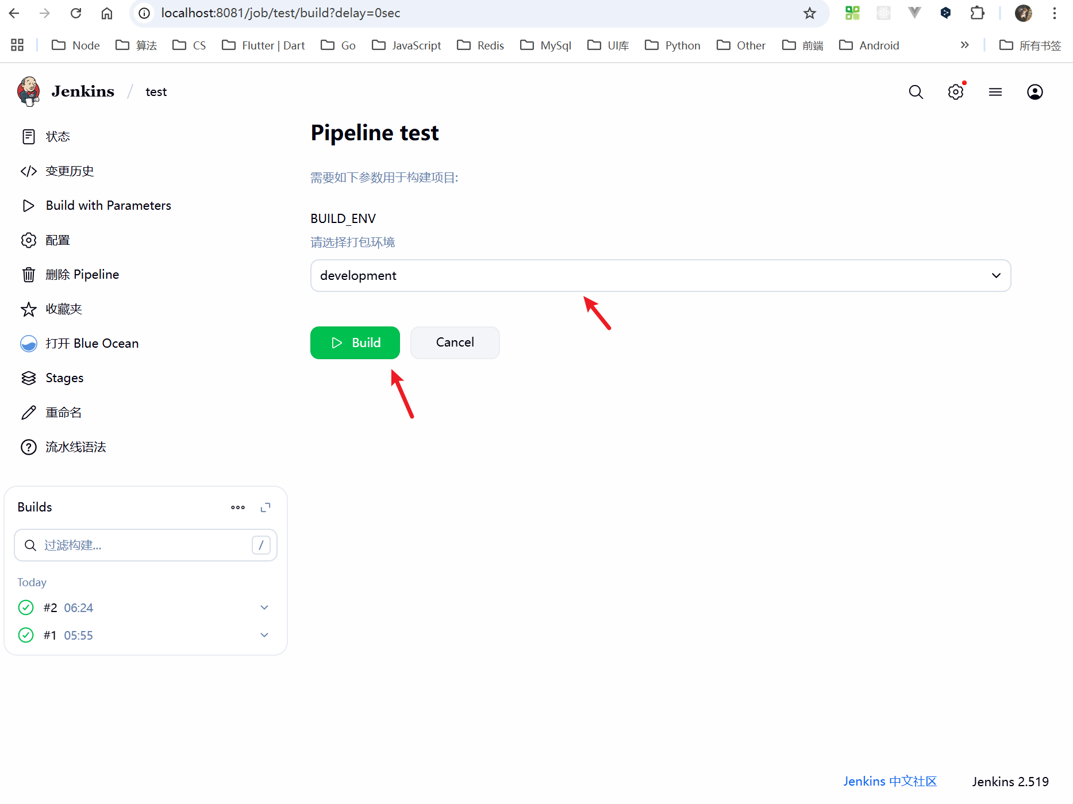Expand build #2 dropdown chevron
Image resolution: width=1073 pixels, height=804 pixels.
pos(264,607)
